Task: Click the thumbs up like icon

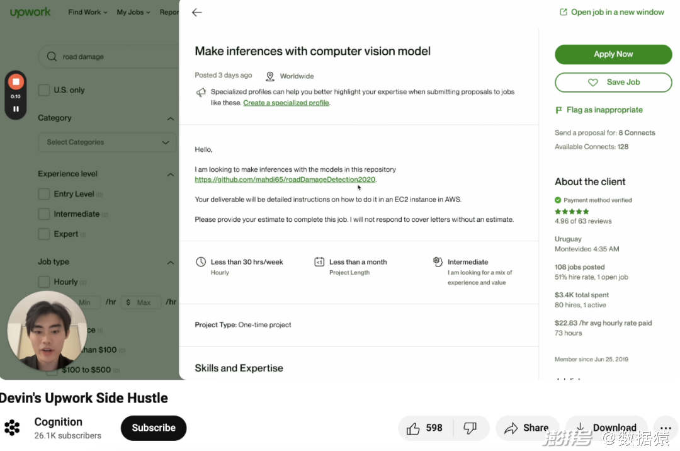Action: pyautogui.click(x=413, y=428)
